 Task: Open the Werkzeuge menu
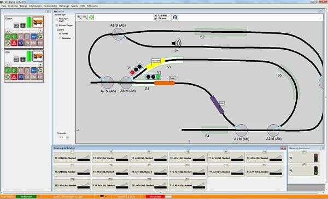[64, 6]
